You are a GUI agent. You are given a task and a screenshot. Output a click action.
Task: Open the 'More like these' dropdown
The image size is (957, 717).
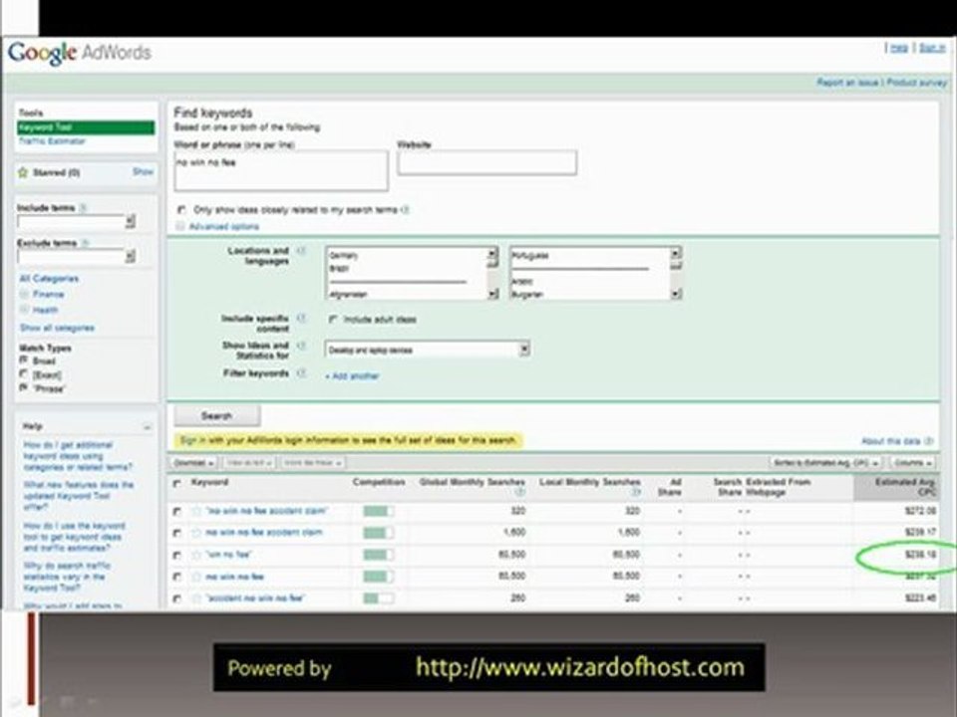(312, 463)
